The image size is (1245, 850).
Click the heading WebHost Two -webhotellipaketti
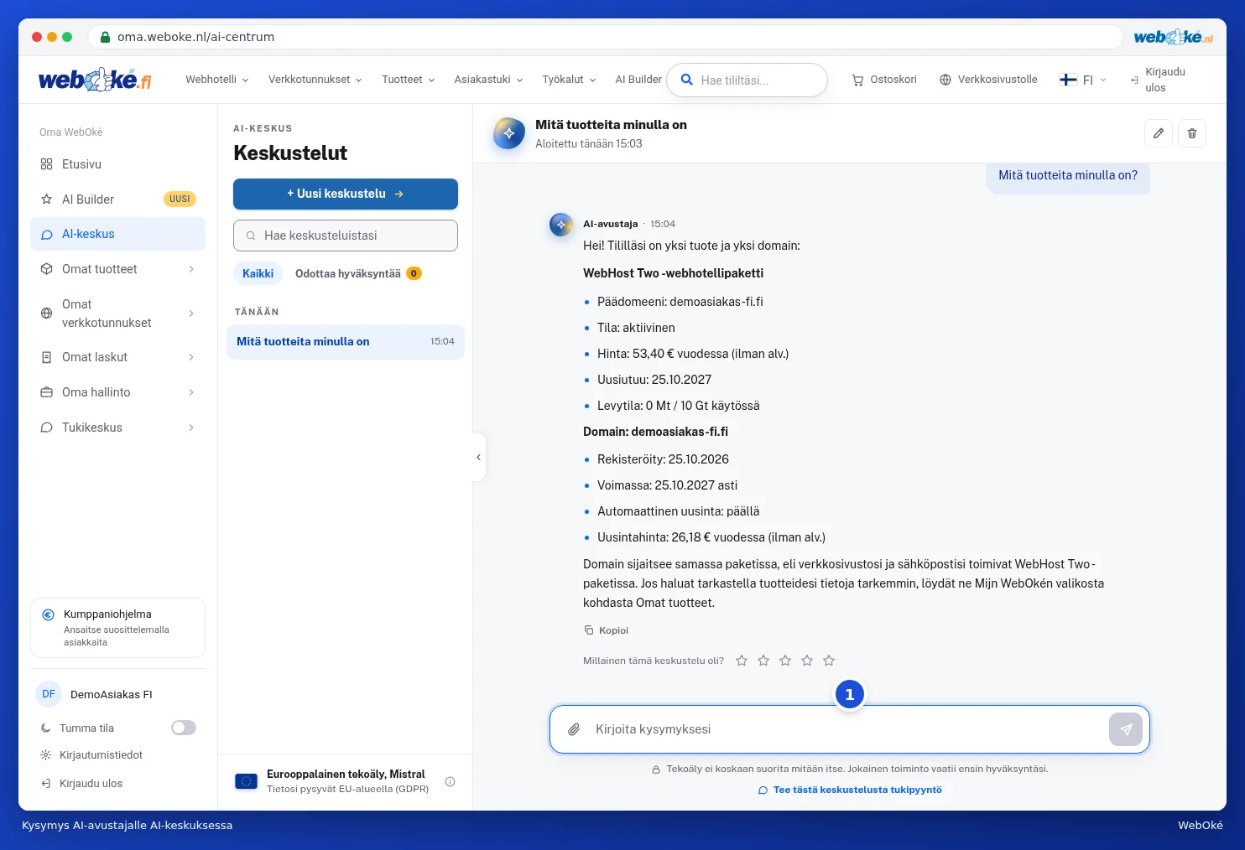(673, 273)
